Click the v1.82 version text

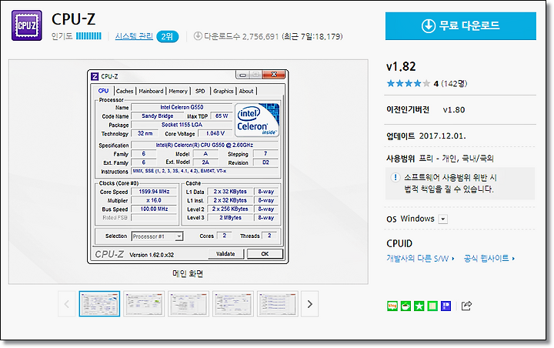tap(401, 66)
